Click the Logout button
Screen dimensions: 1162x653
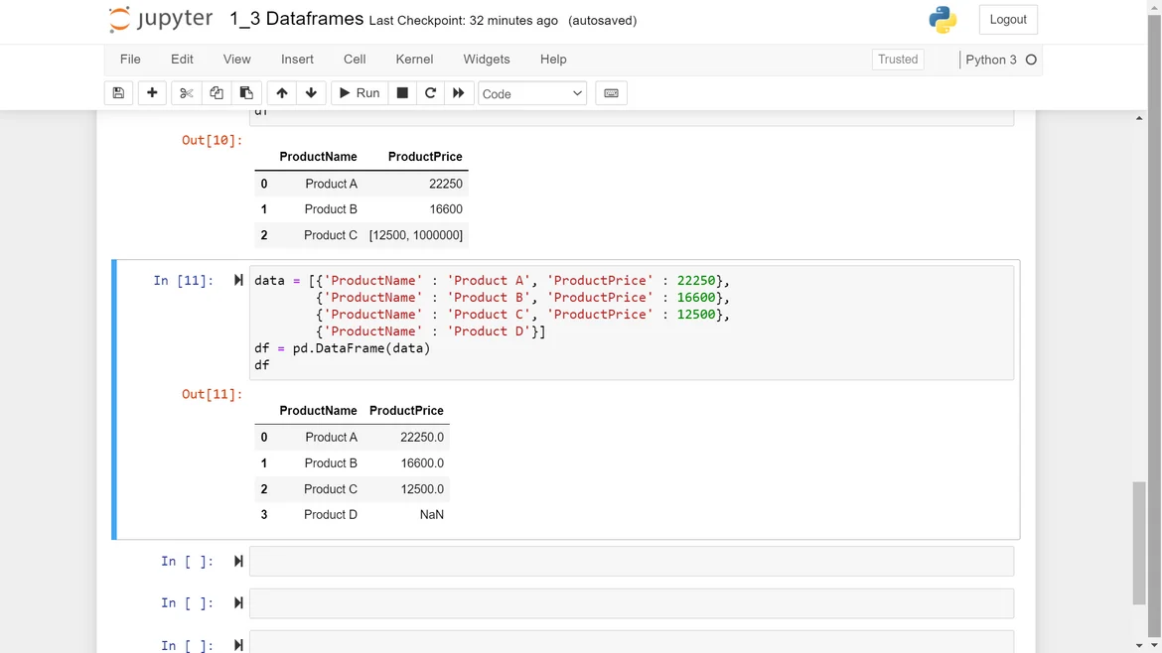pos(1007,20)
